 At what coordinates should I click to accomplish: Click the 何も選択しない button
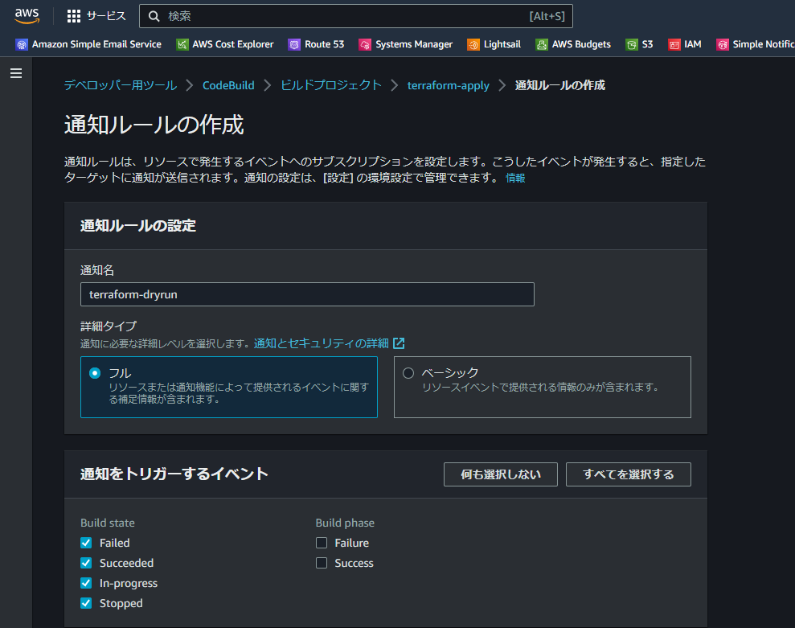coord(500,474)
